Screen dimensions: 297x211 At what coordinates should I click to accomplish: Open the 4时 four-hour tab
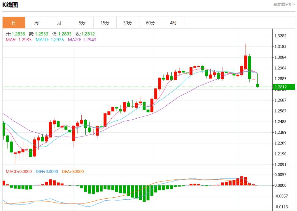pos(173,23)
